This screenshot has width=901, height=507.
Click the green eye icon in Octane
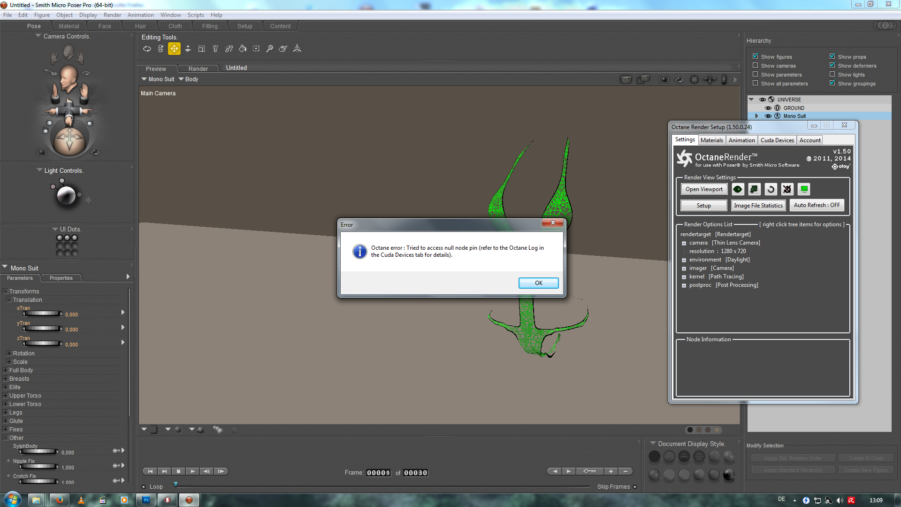click(x=738, y=189)
